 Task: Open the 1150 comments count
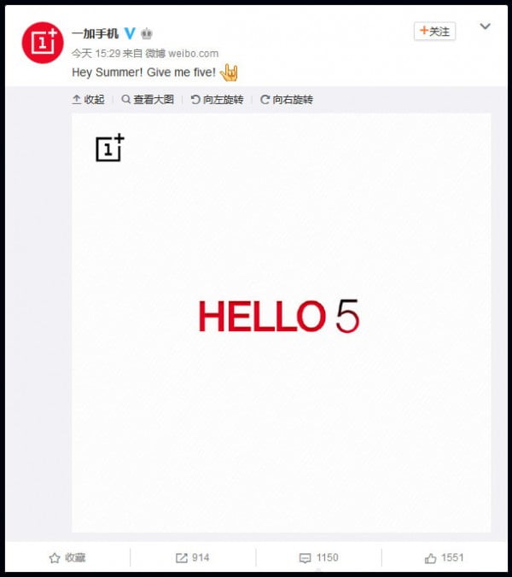328,557
